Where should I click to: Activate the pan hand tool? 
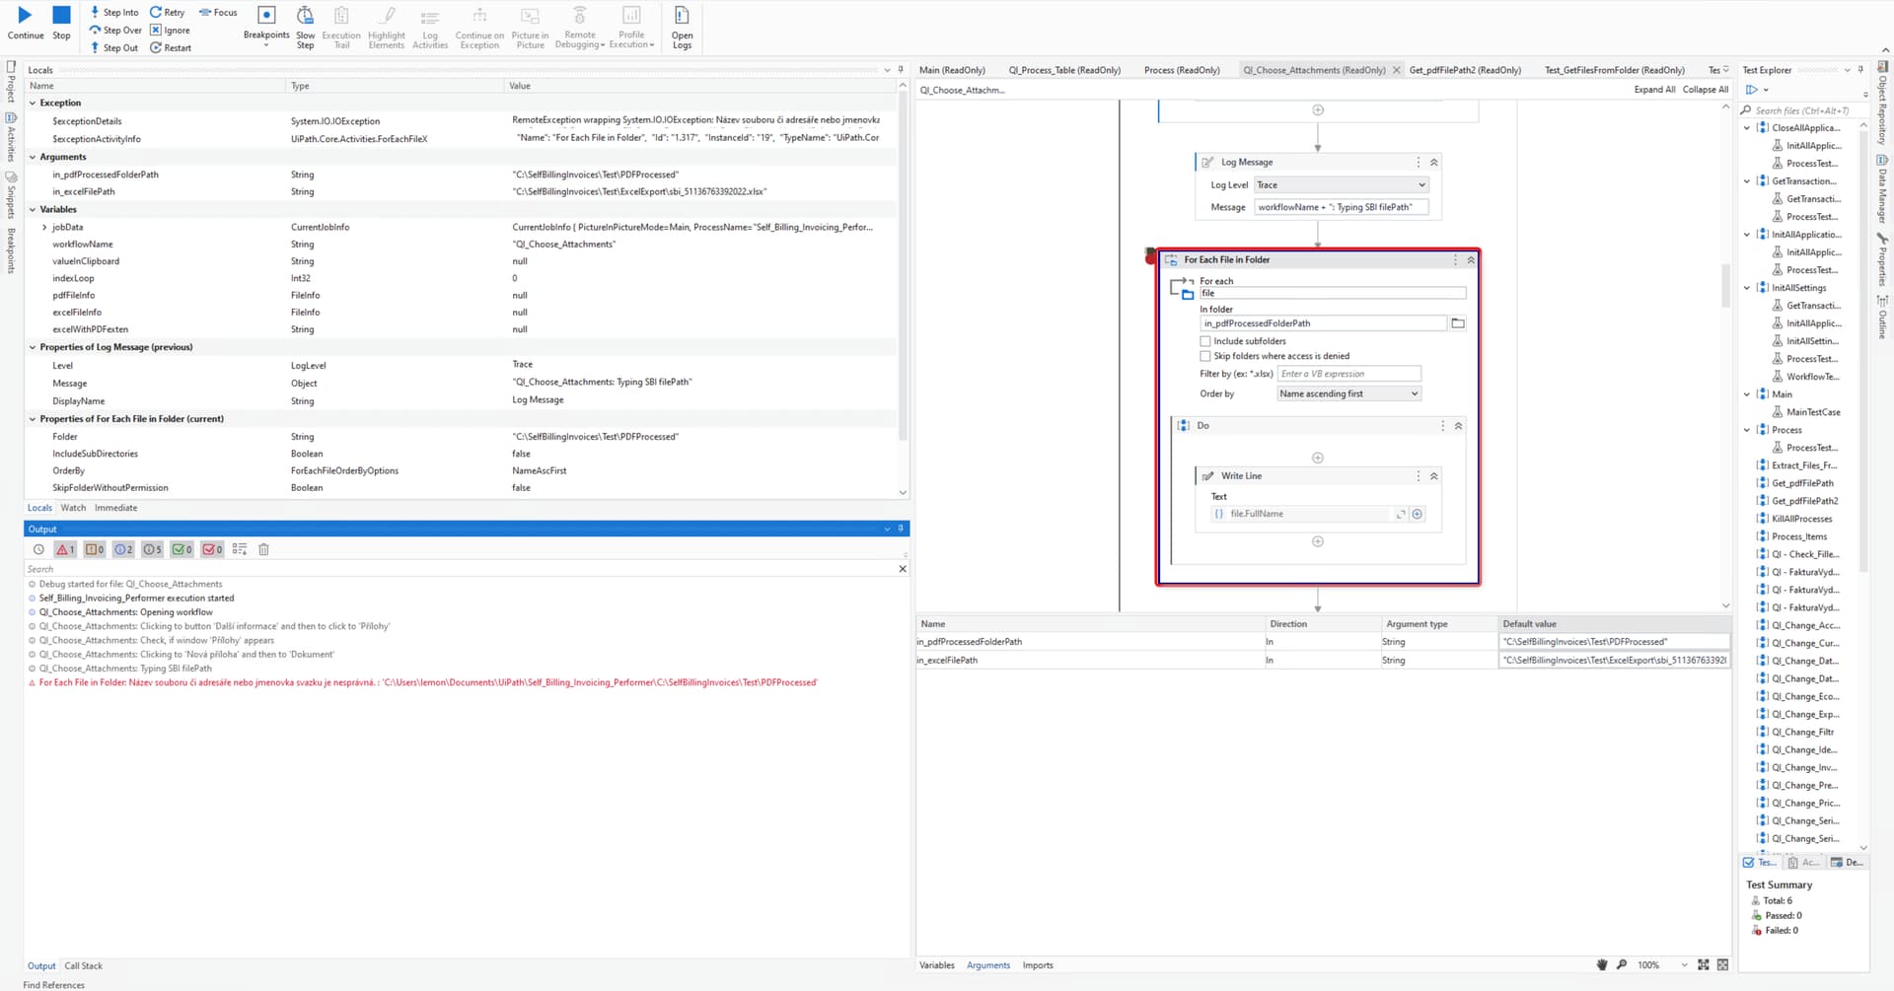(x=1601, y=965)
